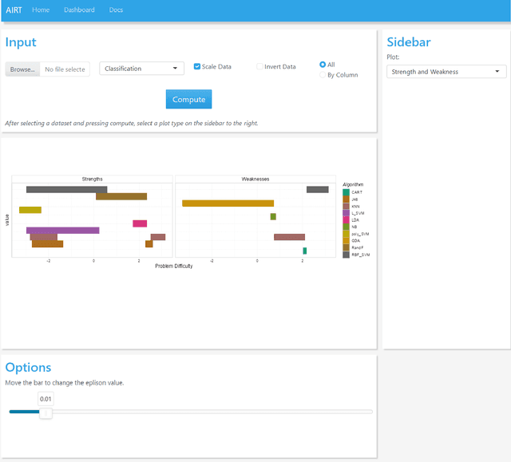This screenshot has width=511, height=462.
Task: Choose the By Column radio option
Action: pyautogui.click(x=323, y=75)
